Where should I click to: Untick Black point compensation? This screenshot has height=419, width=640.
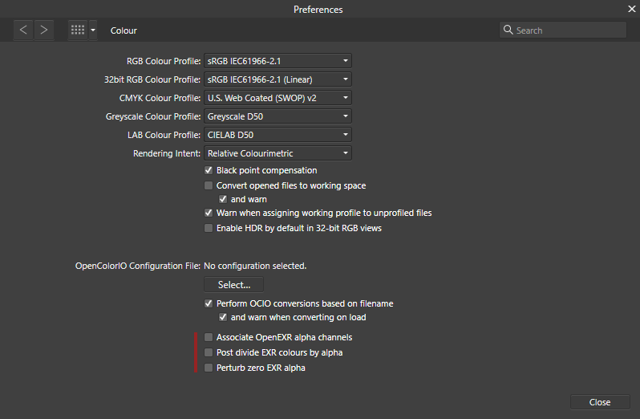pos(209,170)
